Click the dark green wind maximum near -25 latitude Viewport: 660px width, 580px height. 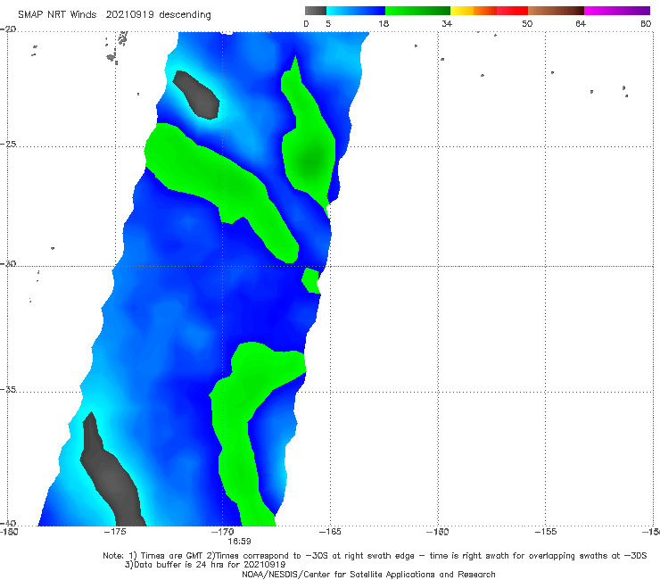coord(312,162)
